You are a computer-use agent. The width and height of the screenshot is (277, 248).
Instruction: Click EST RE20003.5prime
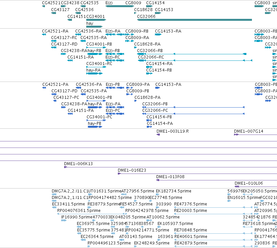point(213,214)
